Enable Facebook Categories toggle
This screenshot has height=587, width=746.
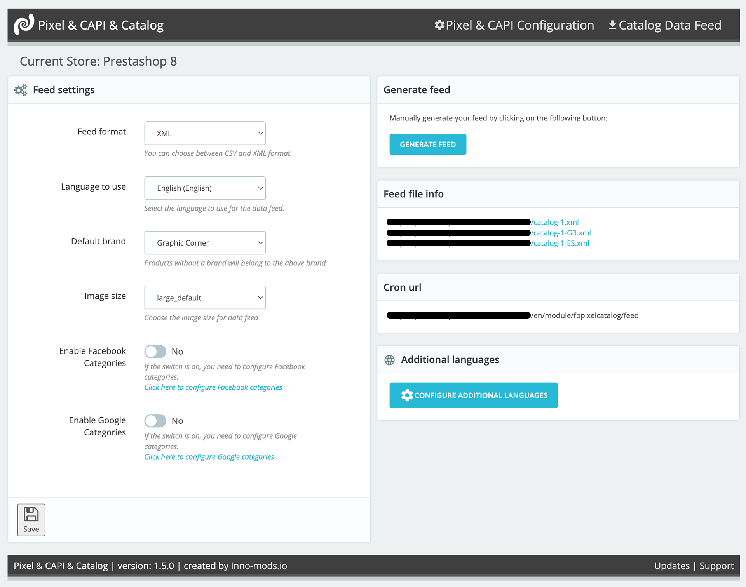click(155, 352)
